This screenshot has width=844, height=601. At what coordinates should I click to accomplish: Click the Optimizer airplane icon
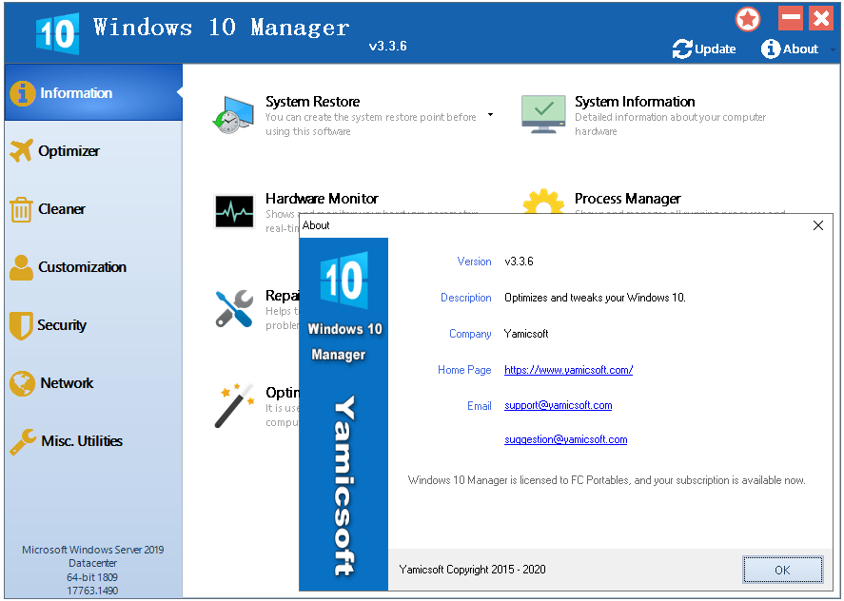tap(22, 150)
